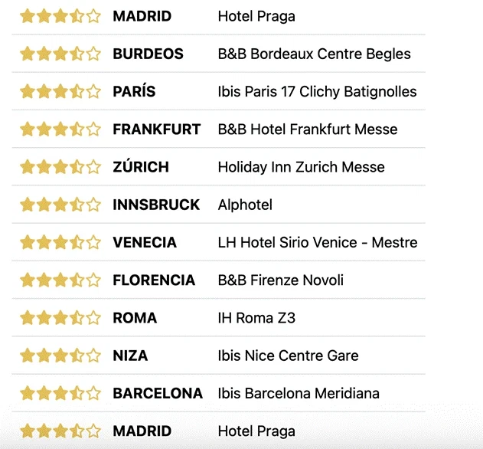Open Ibis Paris 17 Clichy Batignolles
The width and height of the screenshot is (483, 449).
coord(317,91)
